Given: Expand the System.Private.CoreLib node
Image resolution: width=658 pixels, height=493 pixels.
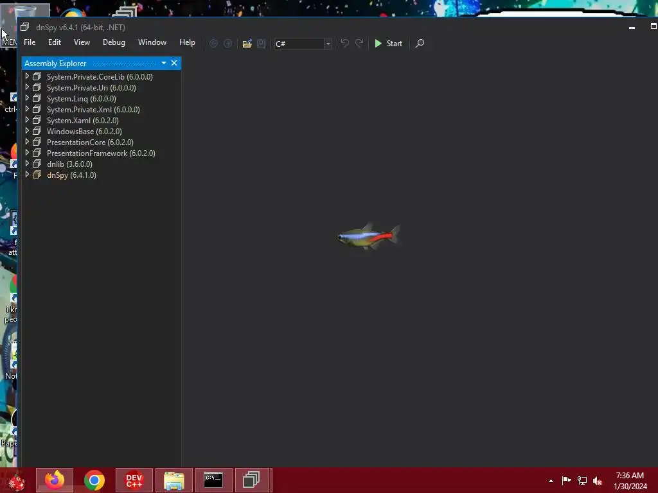Looking at the screenshot, I should pos(27,76).
